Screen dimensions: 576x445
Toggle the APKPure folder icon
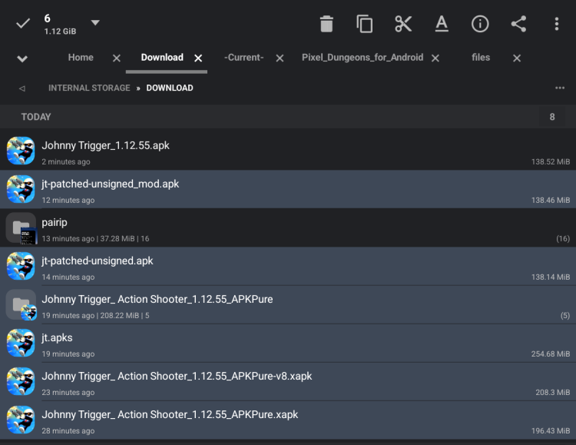(x=21, y=304)
